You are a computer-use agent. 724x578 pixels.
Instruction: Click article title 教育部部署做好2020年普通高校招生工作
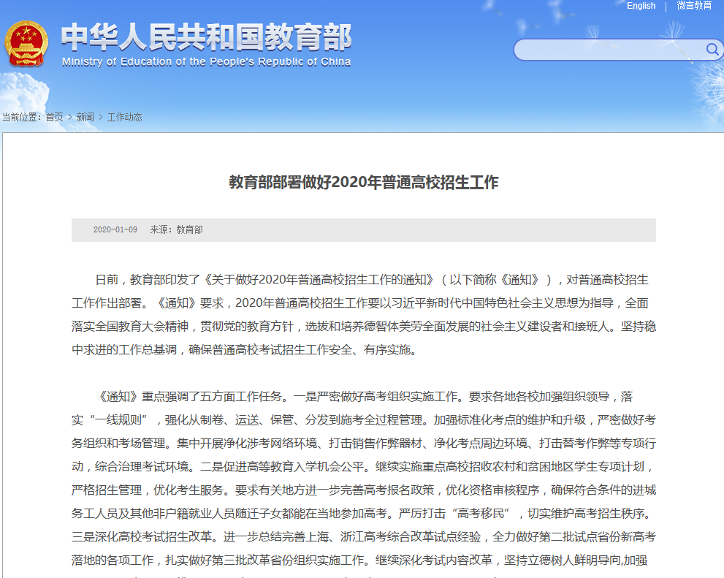click(x=364, y=182)
